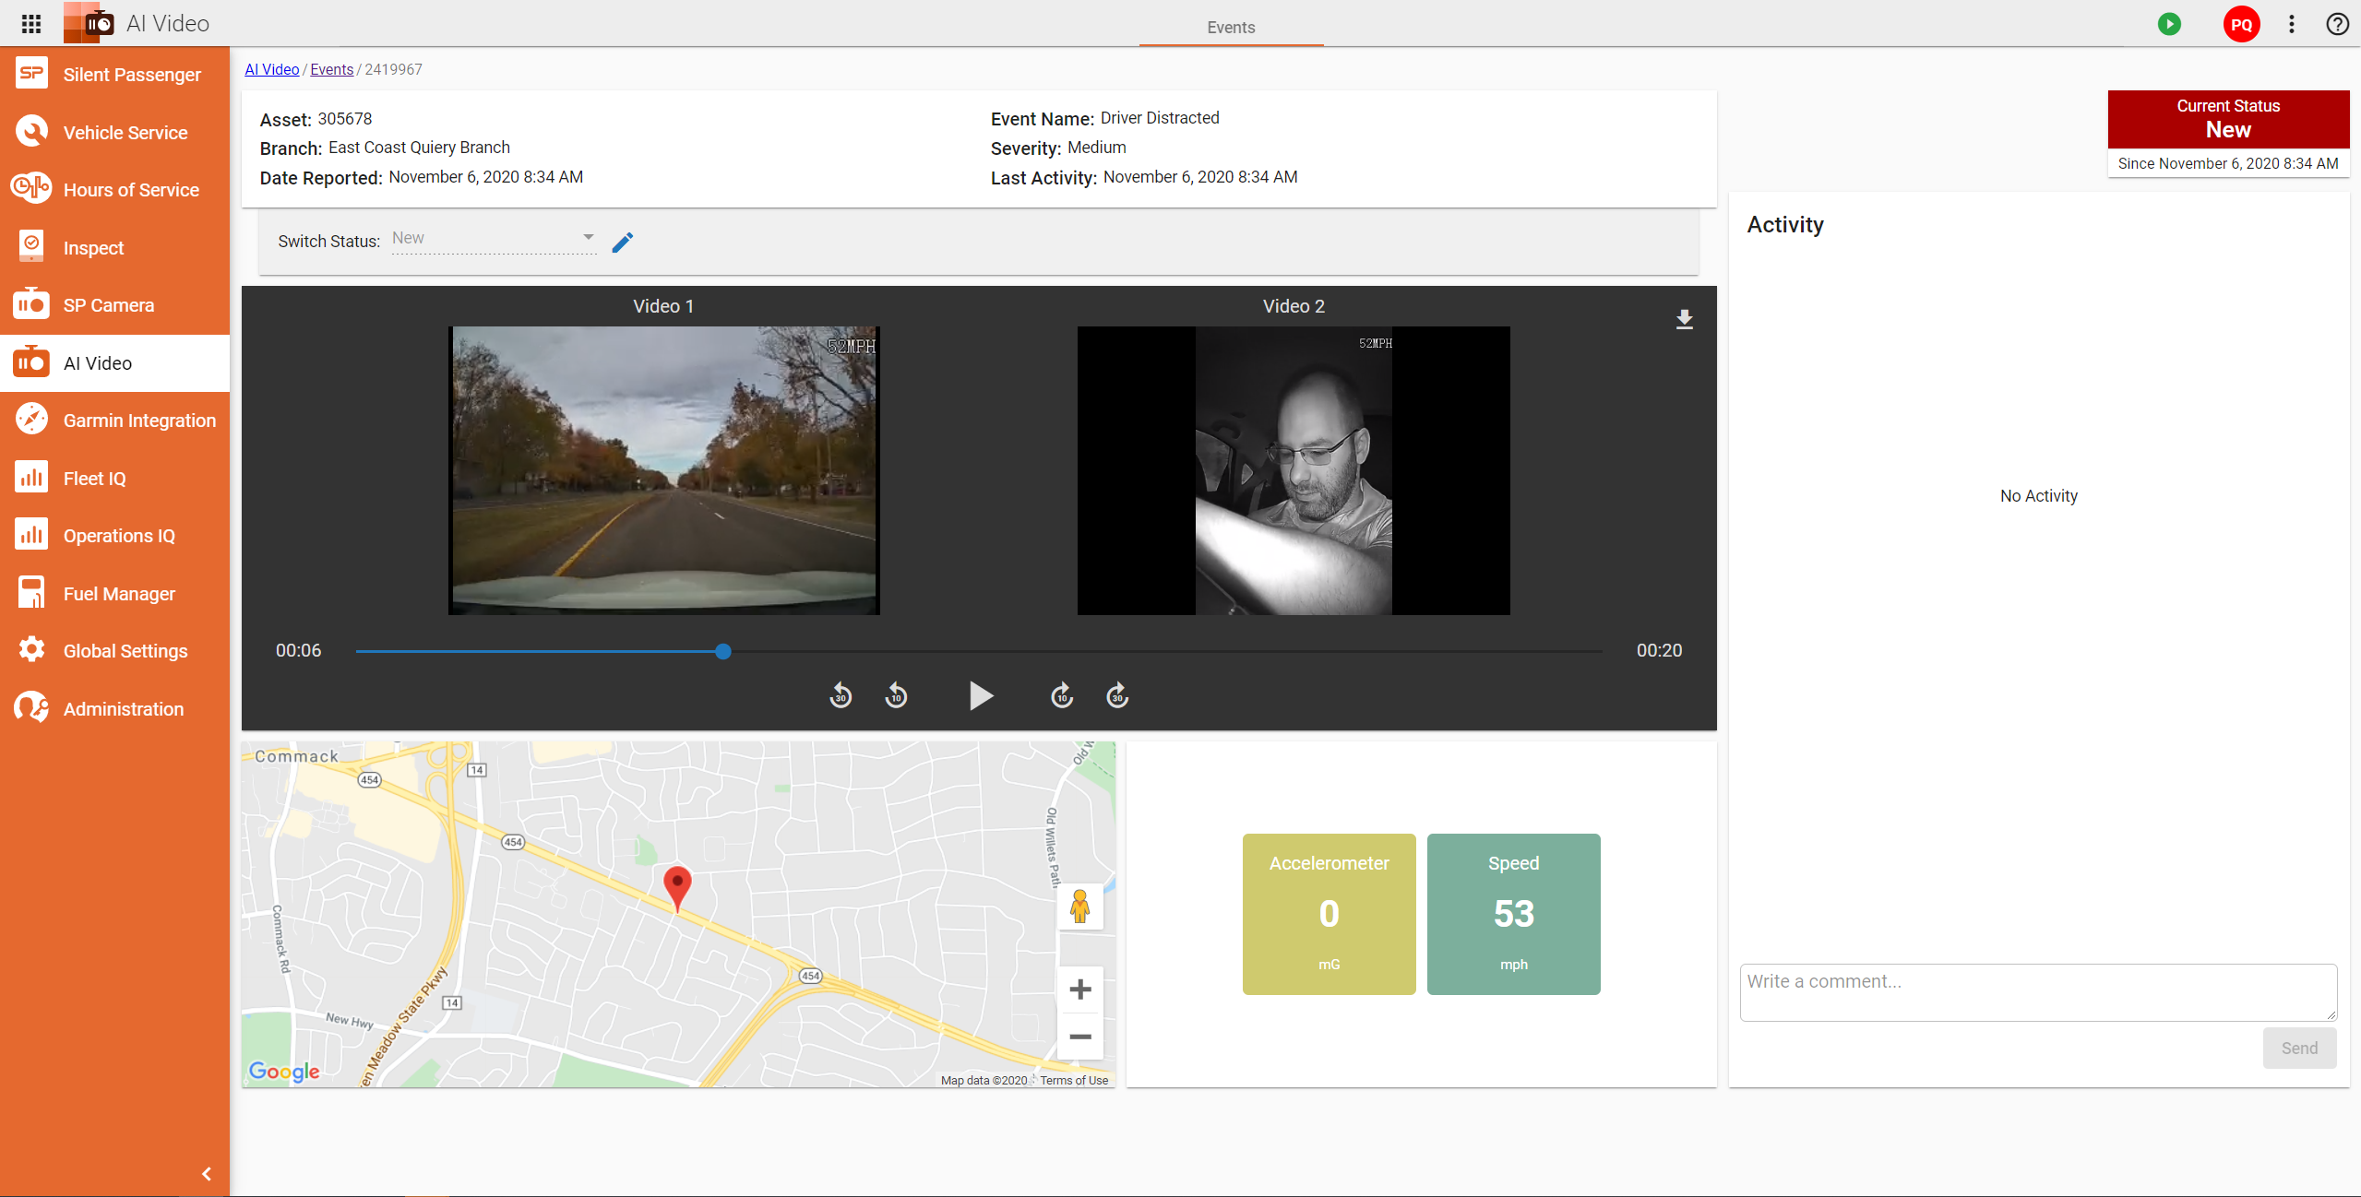The image size is (2361, 1197).
Task: Rewind video 30 seconds
Action: (841, 695)
